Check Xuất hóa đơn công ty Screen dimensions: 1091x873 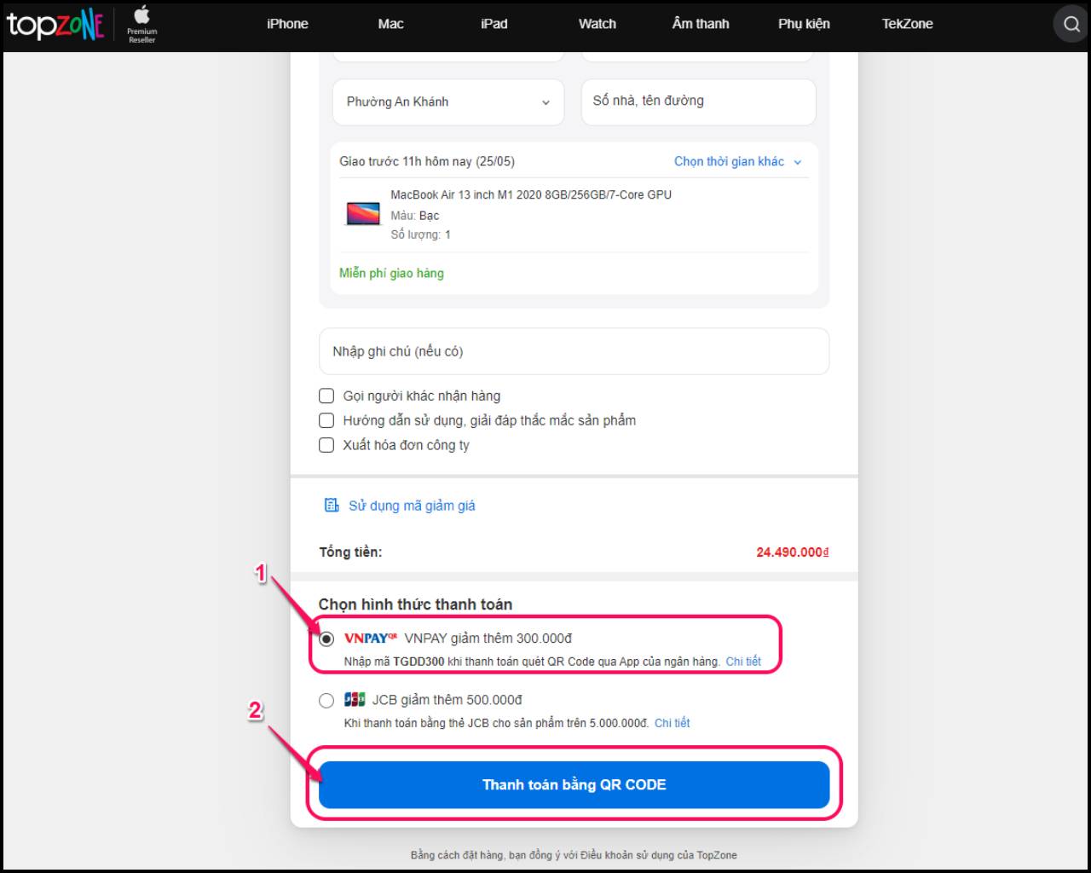coord(326,445)
